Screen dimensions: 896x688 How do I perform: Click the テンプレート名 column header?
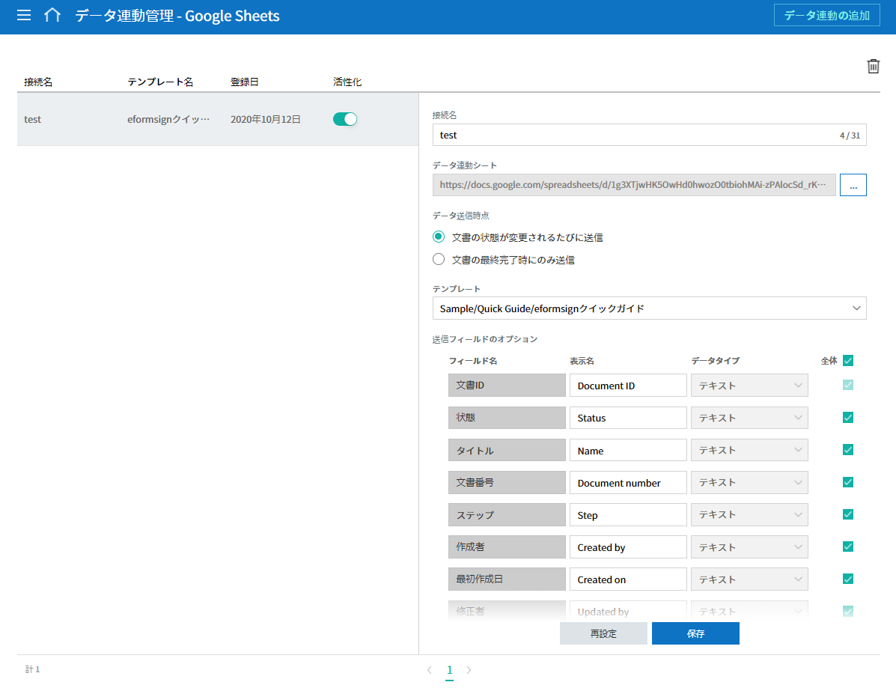[160, 82]
